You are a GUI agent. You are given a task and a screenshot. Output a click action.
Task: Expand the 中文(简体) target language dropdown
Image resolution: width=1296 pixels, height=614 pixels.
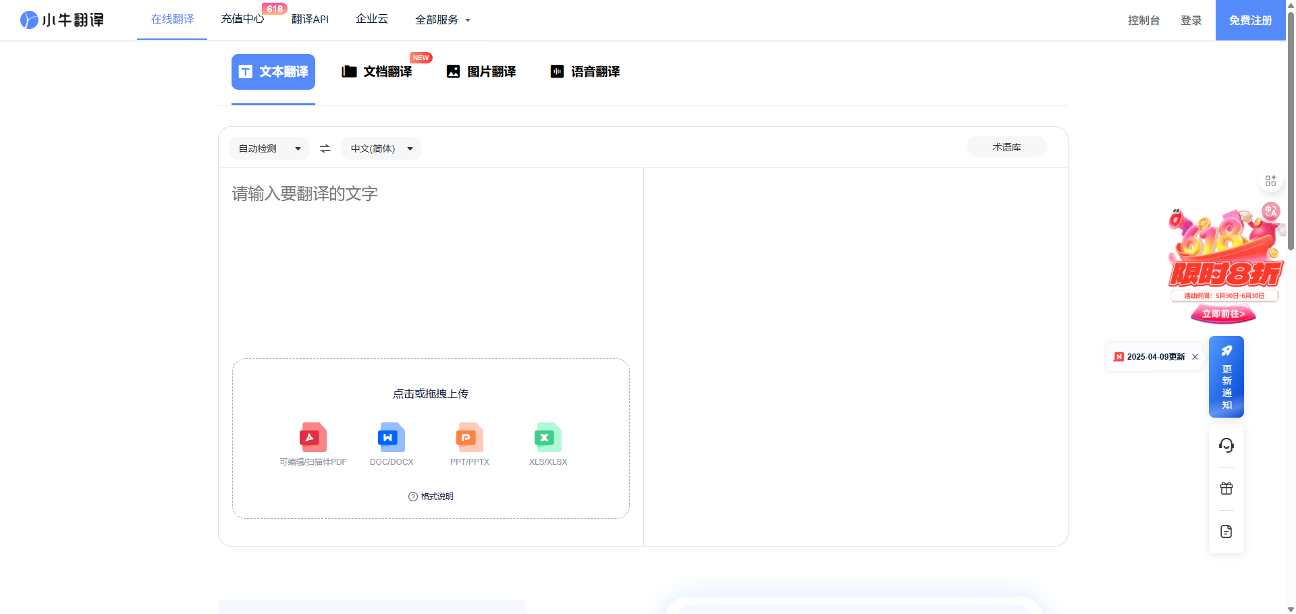click(381, 148)
